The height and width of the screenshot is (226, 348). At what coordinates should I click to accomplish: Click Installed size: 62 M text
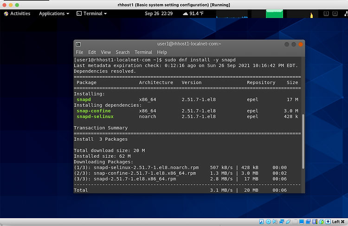pos(102,156)
